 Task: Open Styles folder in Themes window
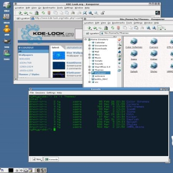pos(154,67)
